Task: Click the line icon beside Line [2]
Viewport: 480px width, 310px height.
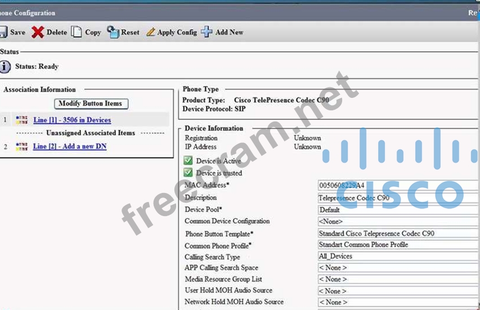Action: coord(21,146)
